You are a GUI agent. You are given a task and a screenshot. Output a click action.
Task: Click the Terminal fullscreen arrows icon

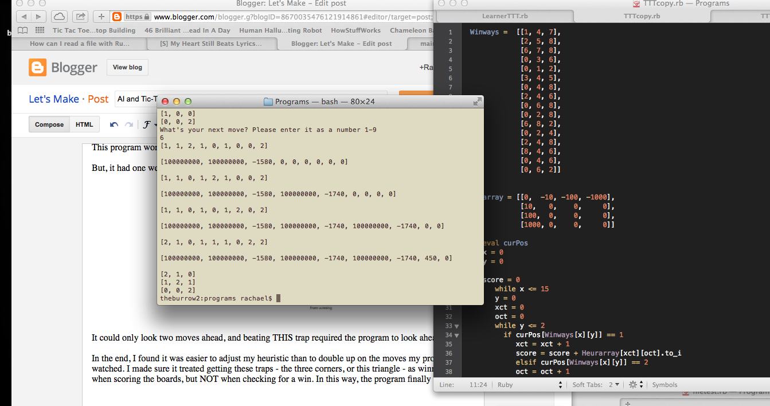(x=477, y=101)
